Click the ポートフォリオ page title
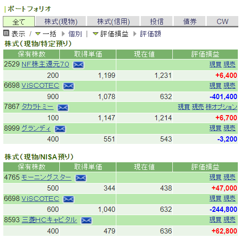This screenshot has width=243, height=242. click(29, 9)
